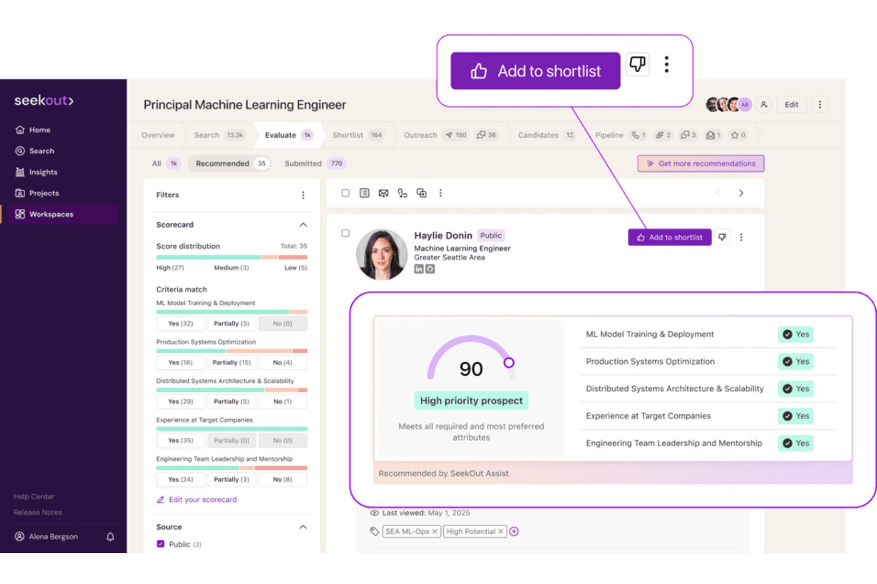The width and height of the screenshot is (877, 584).
Task: Open the Candidates 12 tab
Action: coord(546,135)
